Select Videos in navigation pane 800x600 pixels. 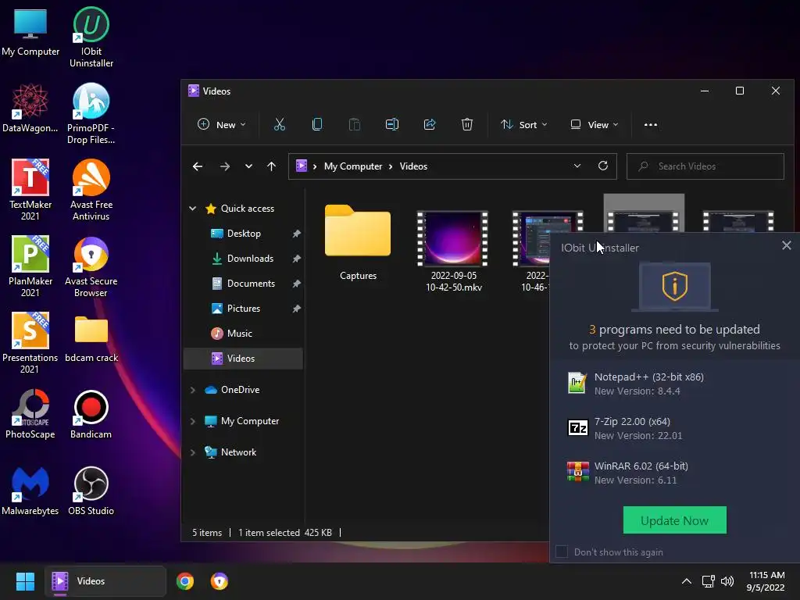point(244,359)
